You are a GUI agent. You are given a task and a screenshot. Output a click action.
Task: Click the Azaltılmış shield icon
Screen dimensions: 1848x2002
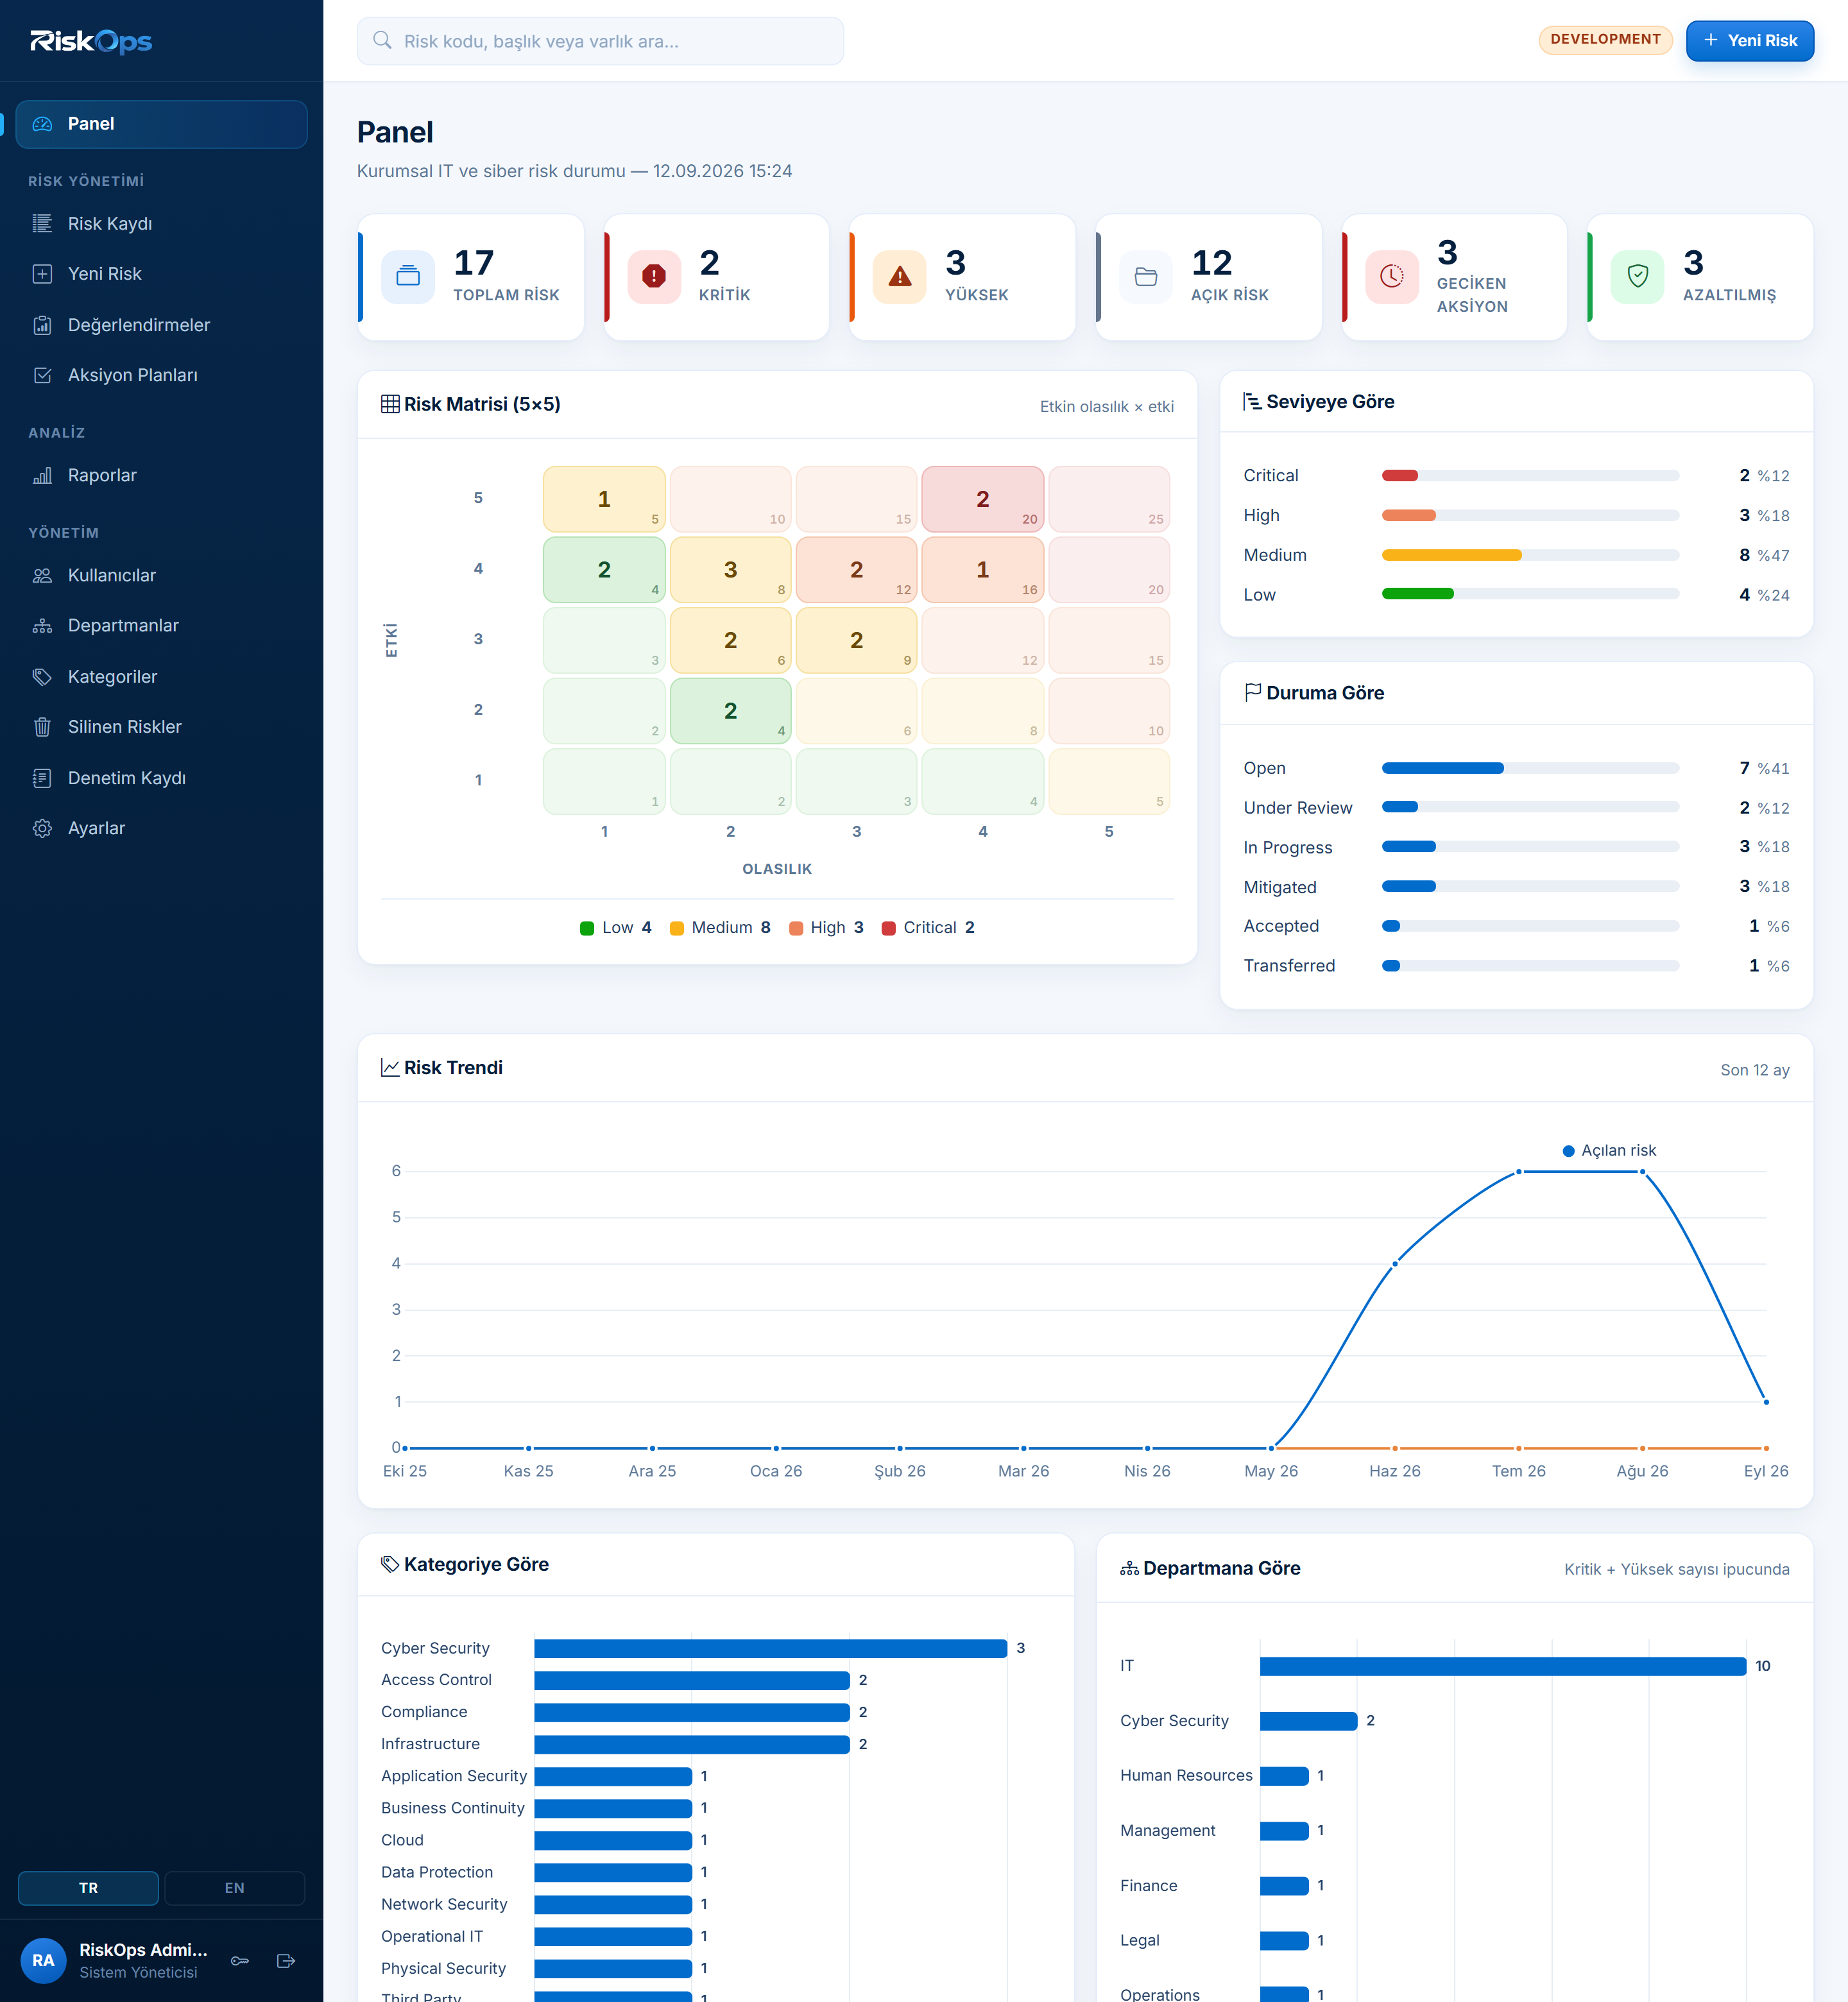tap(1638, 277)
